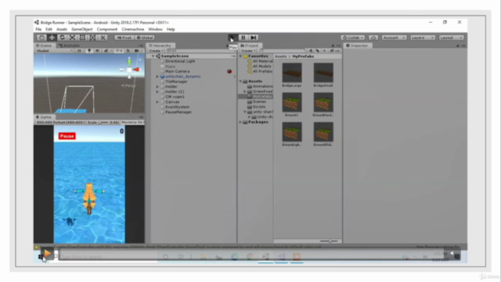Switch to the Animator tab
The height and width of the screenshot is (282, 501).
click(69, 45)
